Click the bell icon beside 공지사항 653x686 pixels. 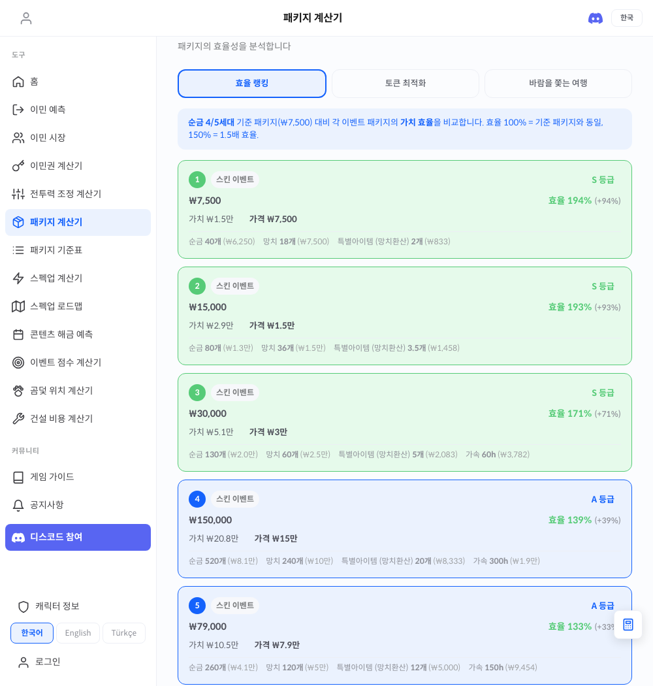pos(18,505)
